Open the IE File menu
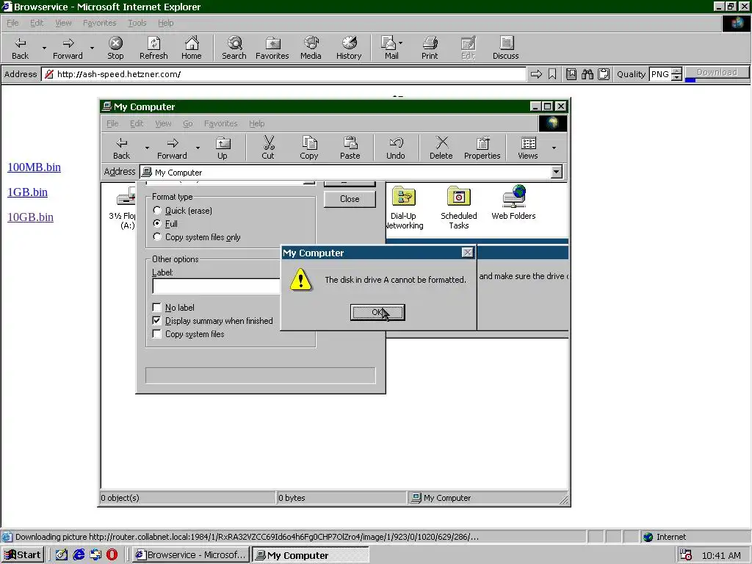This screenshot has height=564, width=752. pyautogui.click(x=12, y=23)
